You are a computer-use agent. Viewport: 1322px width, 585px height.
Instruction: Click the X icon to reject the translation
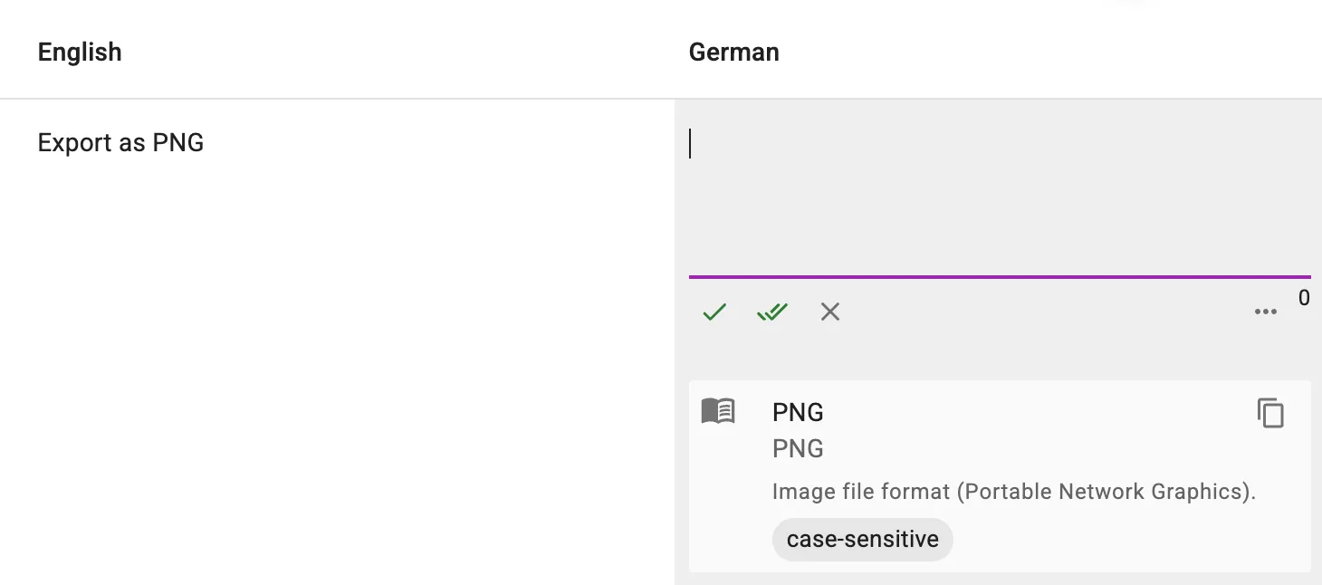pos(829,312)
